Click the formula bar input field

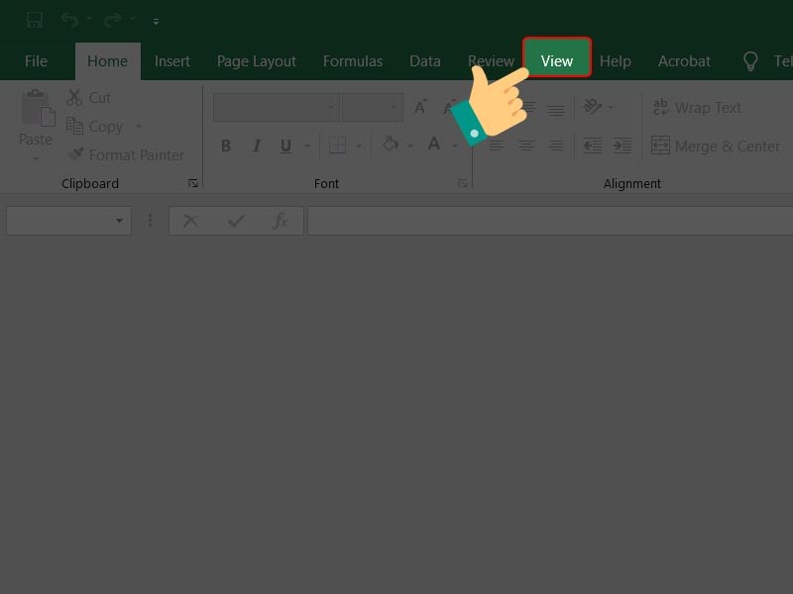pyautogui.click(x=550, y=221)
